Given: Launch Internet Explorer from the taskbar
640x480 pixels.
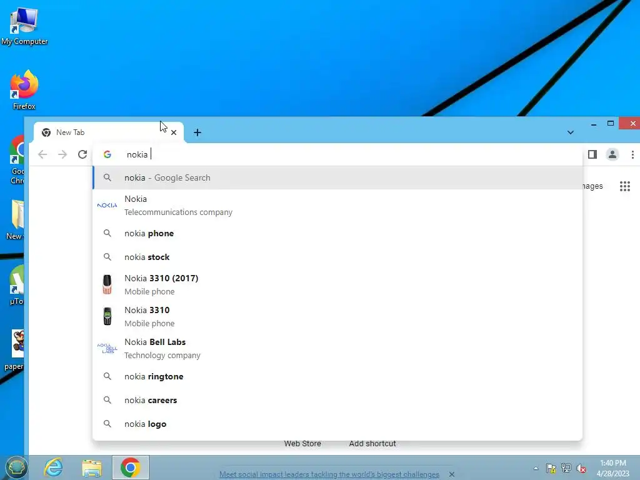Looking at the screenshot, I should [x=54, y=467].
